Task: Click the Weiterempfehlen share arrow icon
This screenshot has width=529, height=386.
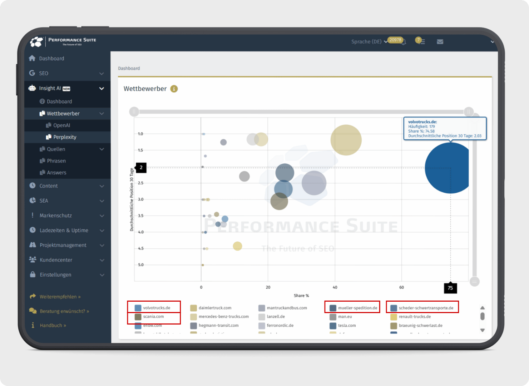Action: [x=33, y=296]
